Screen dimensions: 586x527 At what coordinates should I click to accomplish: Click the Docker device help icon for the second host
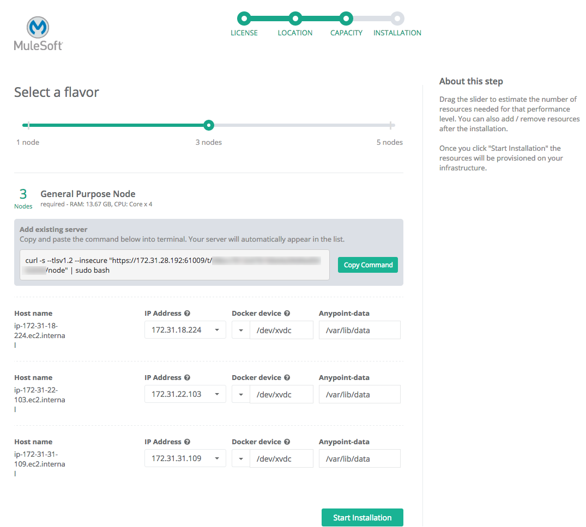[287, 378]
